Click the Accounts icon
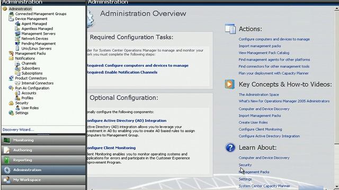The width and height of the screenshot is (339, 190). pos(17,93)
